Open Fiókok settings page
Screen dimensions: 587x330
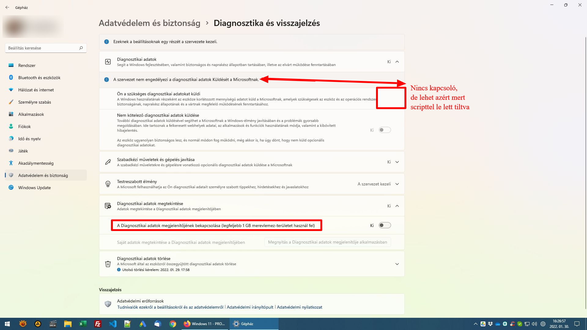(46, 127)
